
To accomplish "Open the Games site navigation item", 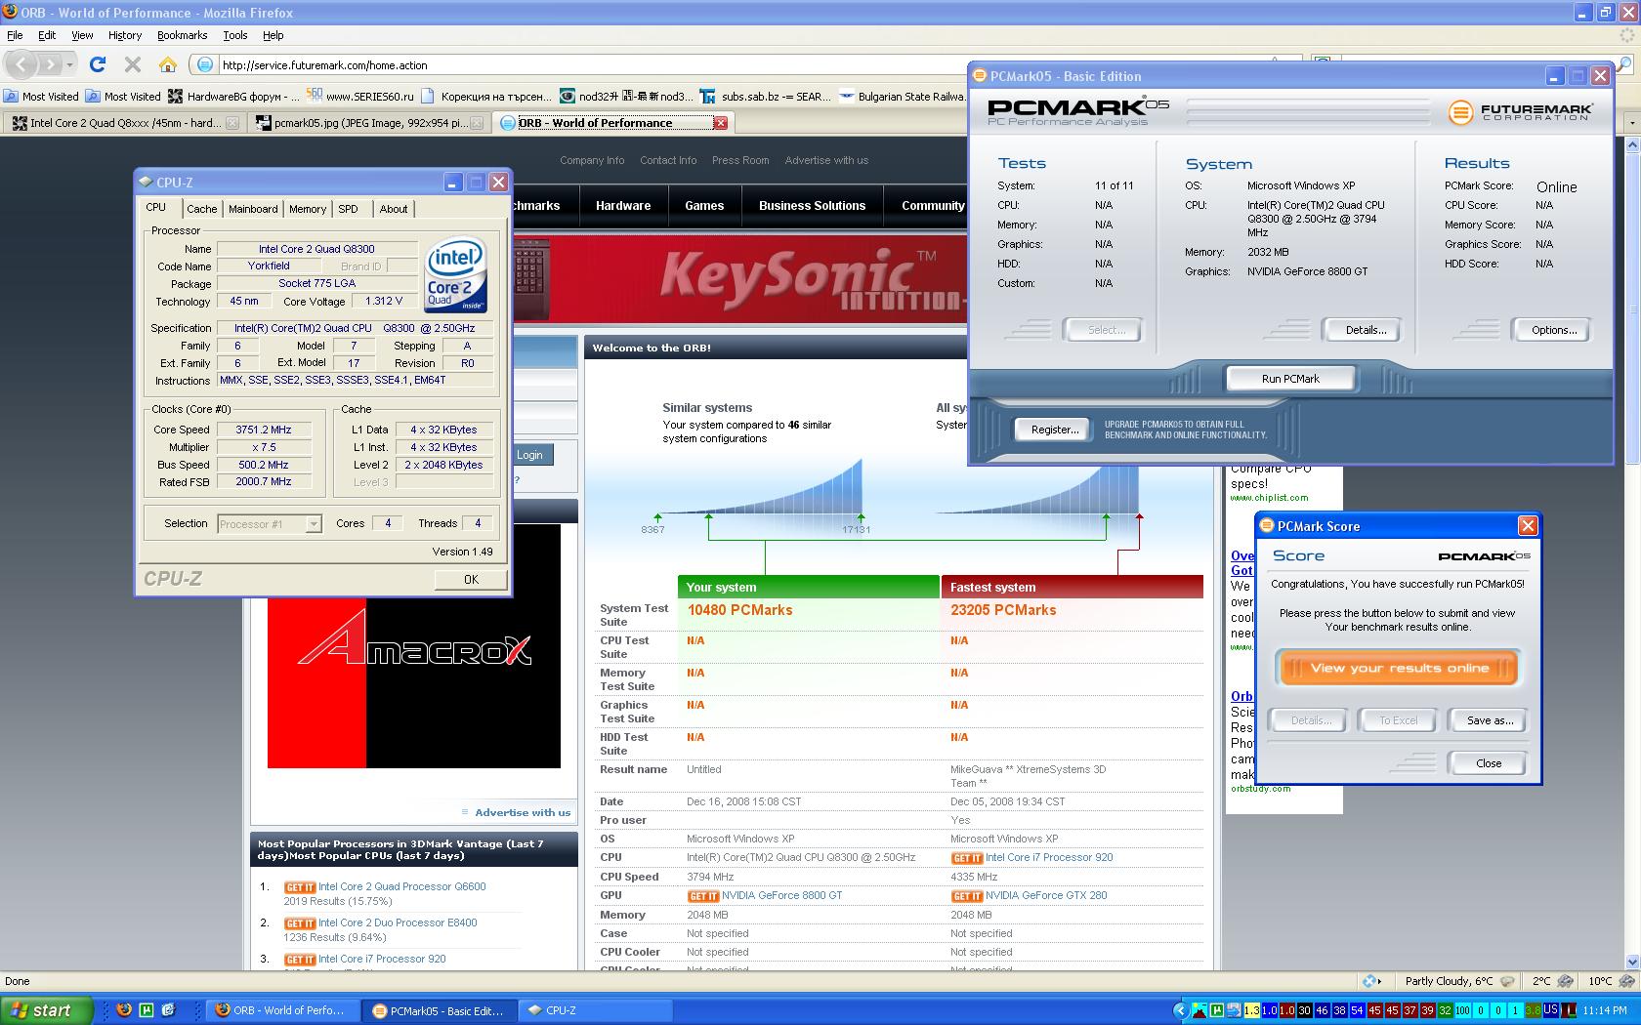I will tap(704, 206).
